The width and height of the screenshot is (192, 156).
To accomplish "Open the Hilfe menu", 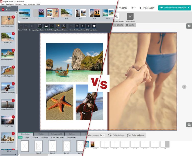I will tap(38, 4).
